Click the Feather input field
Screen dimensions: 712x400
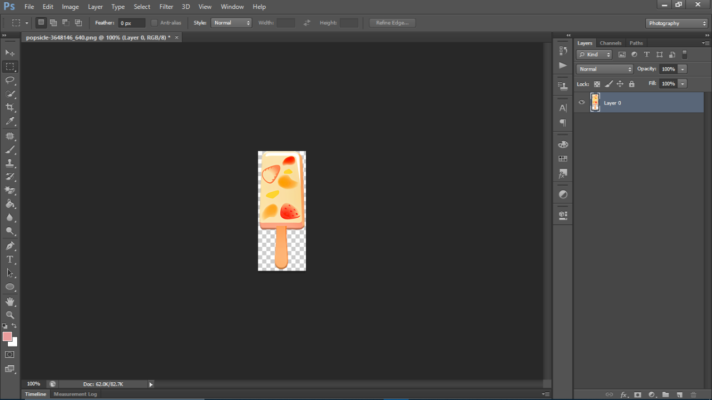click(x=132, y=23)
